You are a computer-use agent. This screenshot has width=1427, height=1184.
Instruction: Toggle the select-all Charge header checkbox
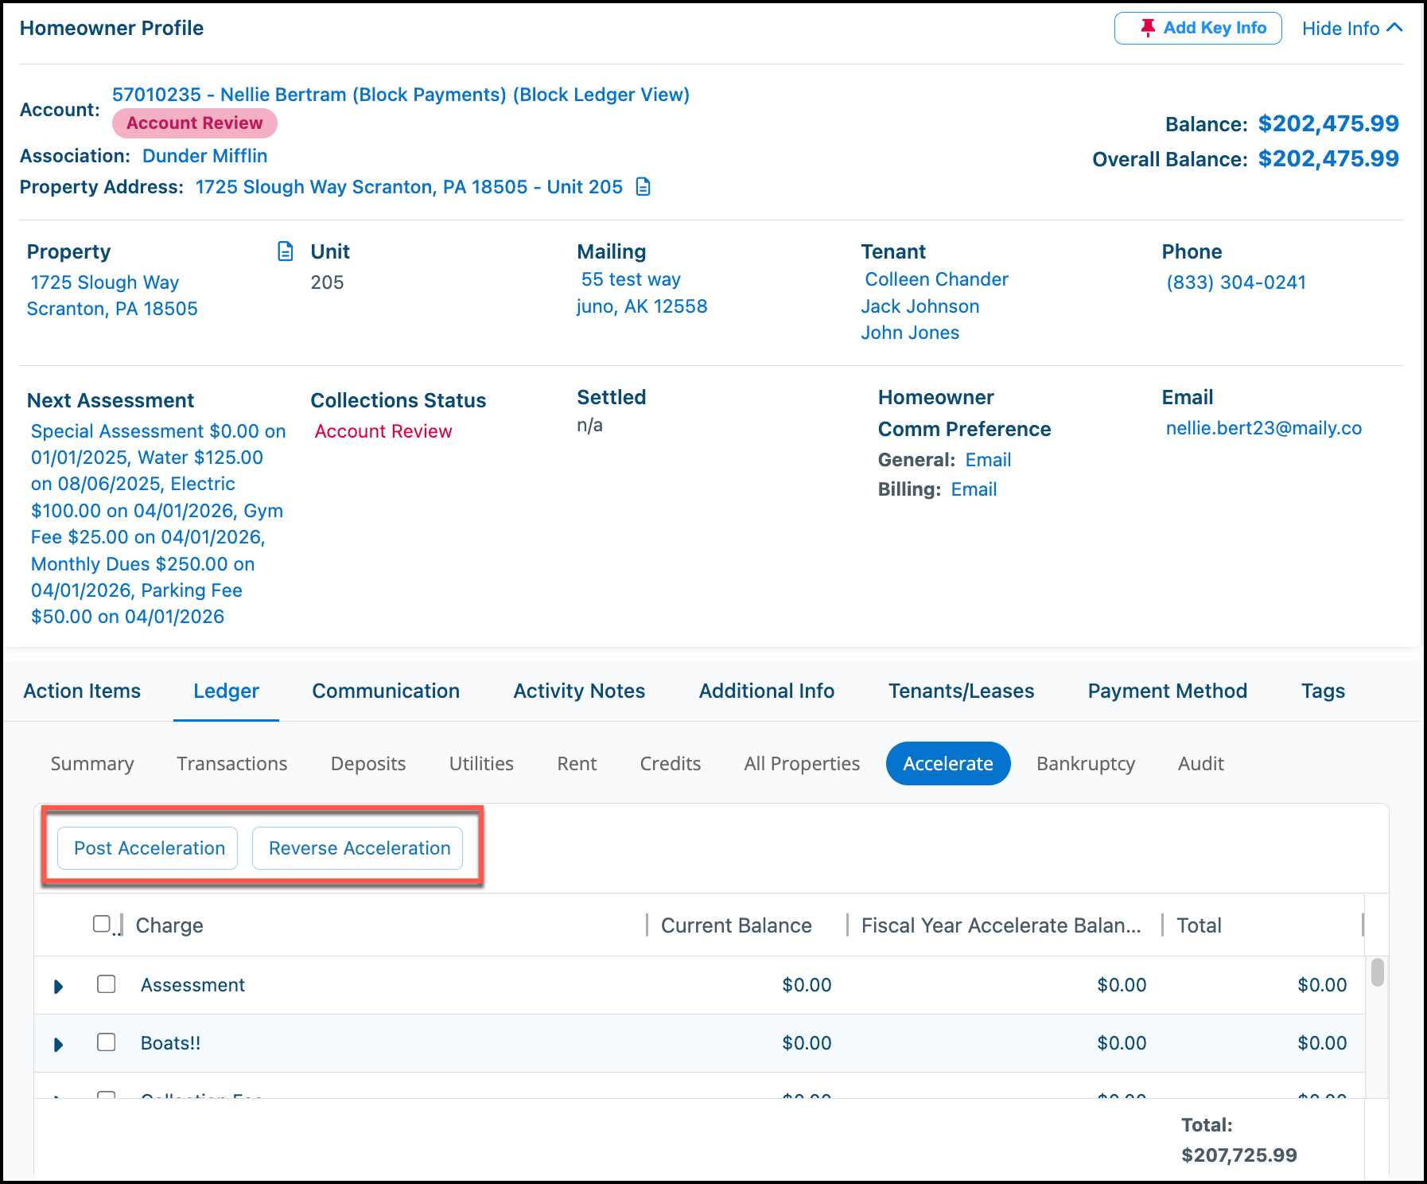pyautogui.click(x=102, y=924)
